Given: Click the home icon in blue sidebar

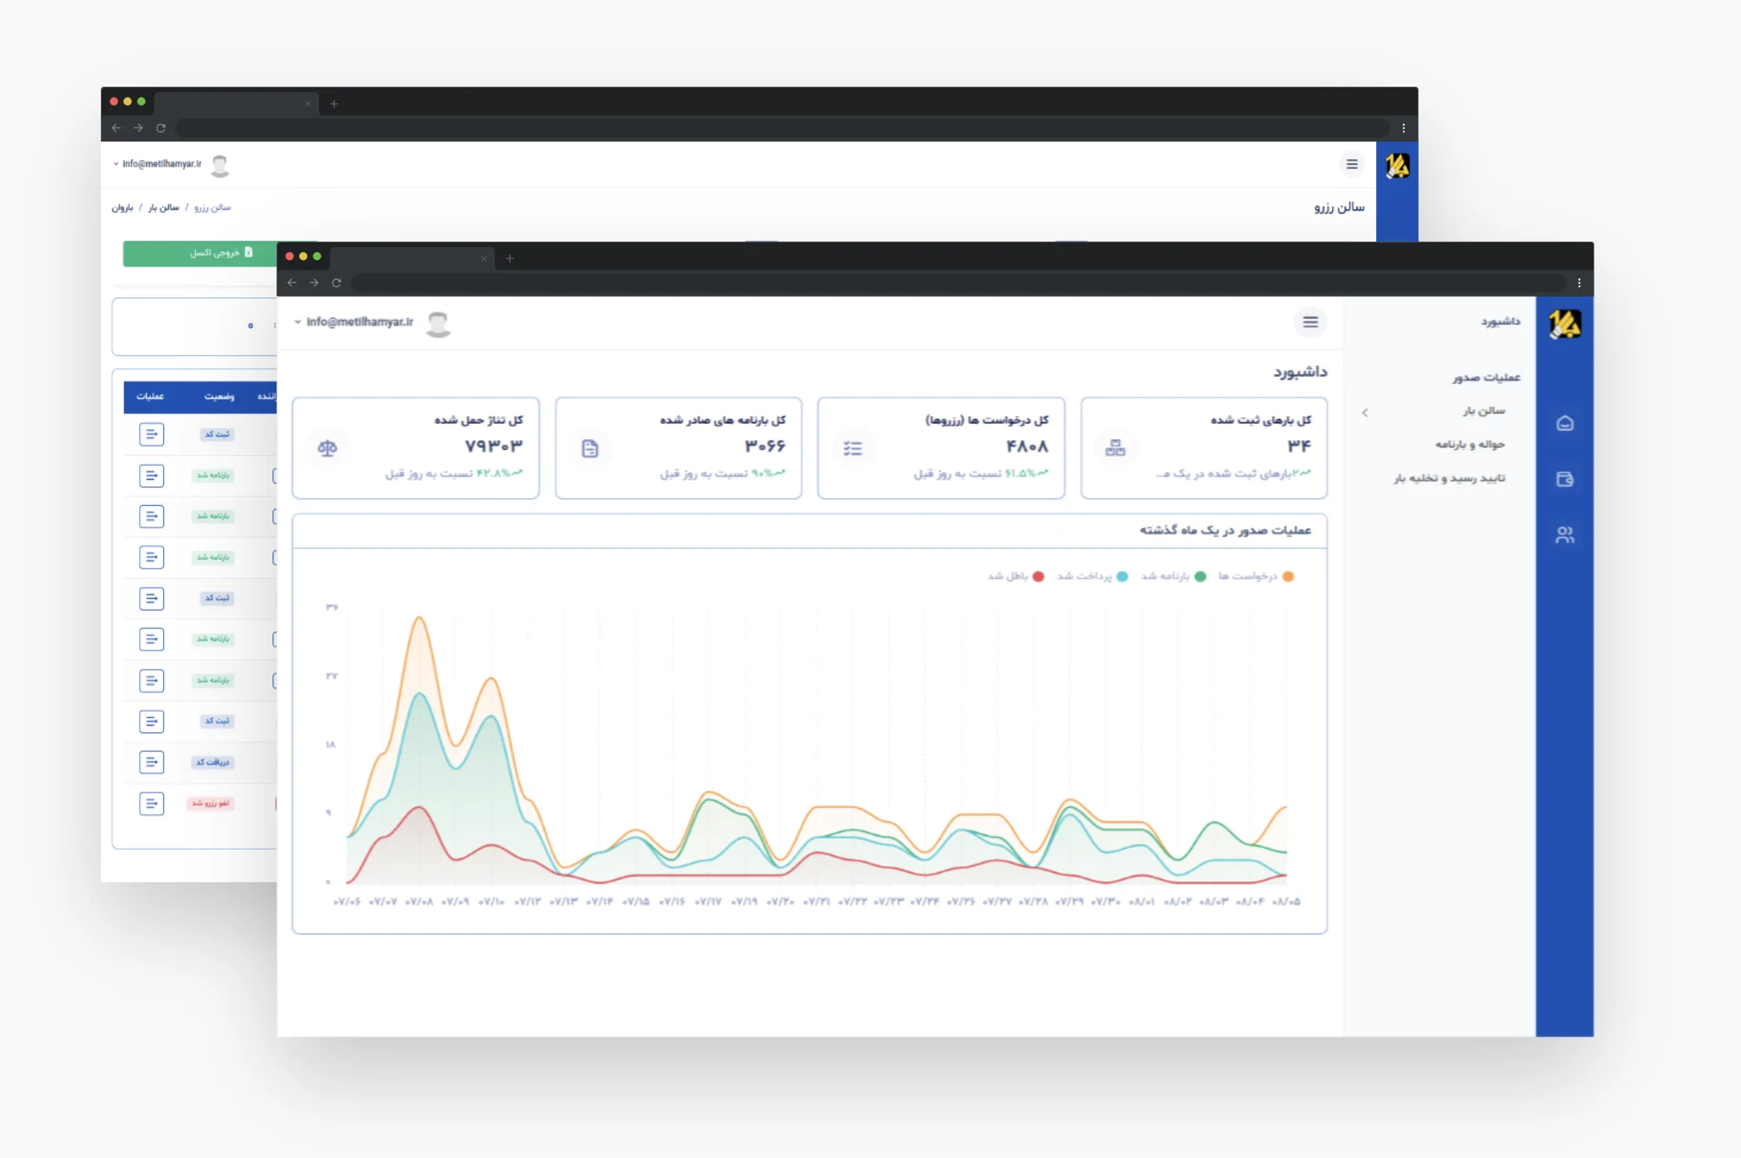Looking at the screenshot, I should pyautogui.click(x=1564, y=423).
